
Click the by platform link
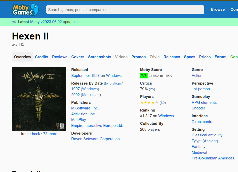coord(113,84)
